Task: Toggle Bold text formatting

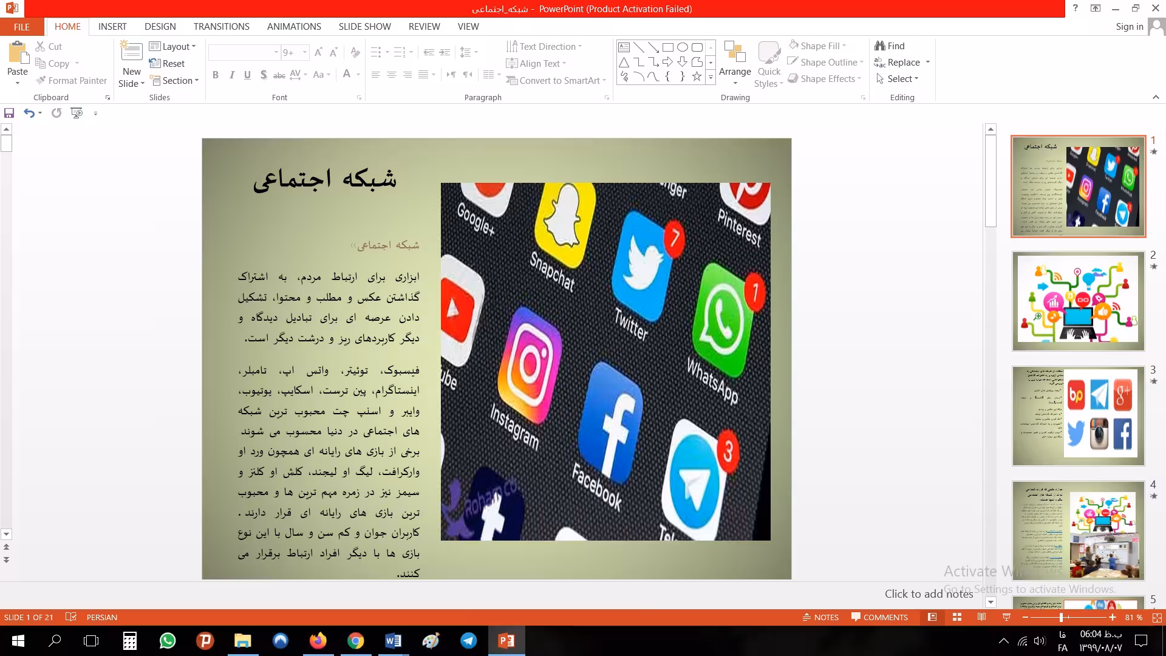Action: (x=216, y=75)
